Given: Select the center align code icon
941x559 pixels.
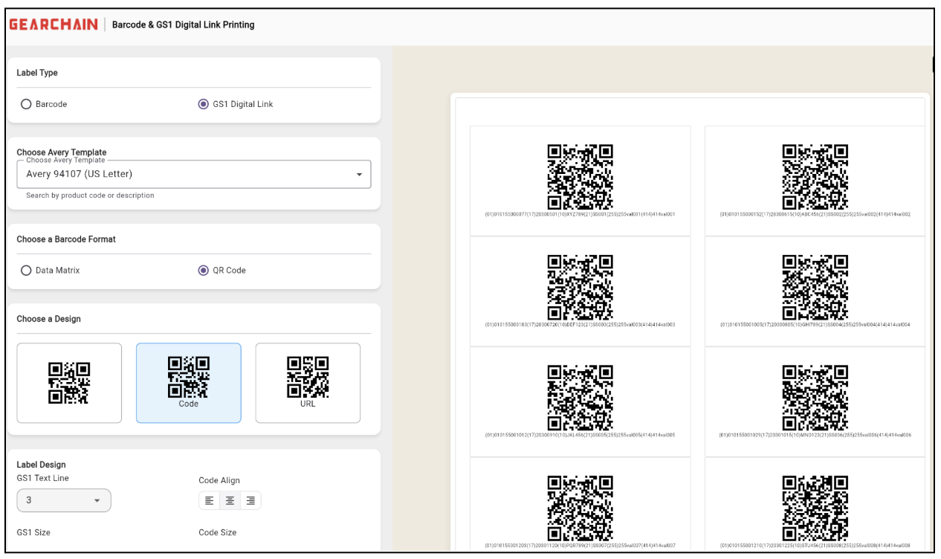Looking at the screenshot, I should click(230, 501).
